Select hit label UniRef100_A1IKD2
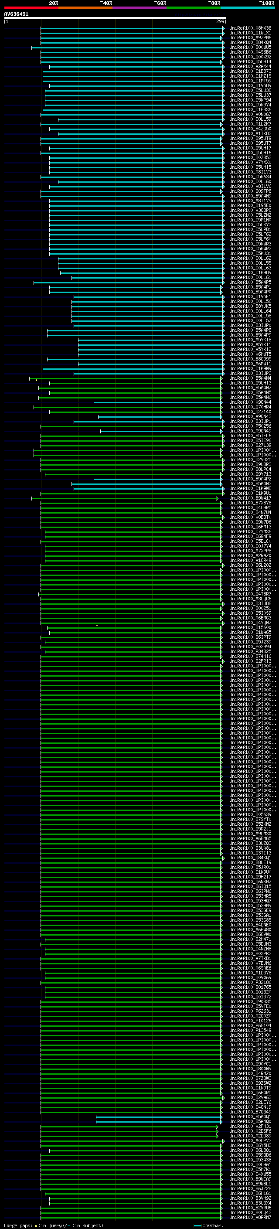 (250, 133)
